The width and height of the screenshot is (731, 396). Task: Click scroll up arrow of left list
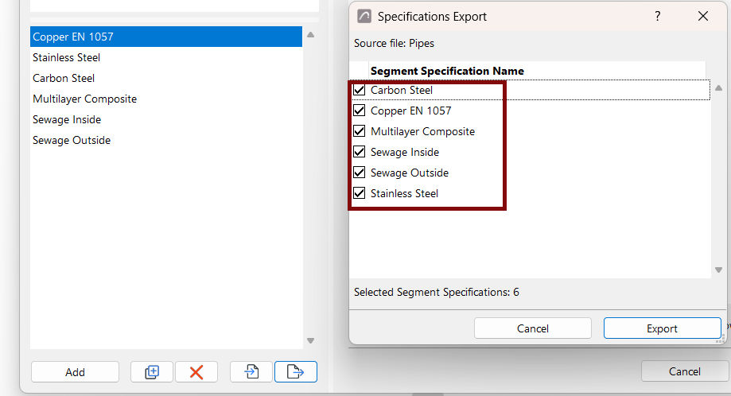pos(310,34)
